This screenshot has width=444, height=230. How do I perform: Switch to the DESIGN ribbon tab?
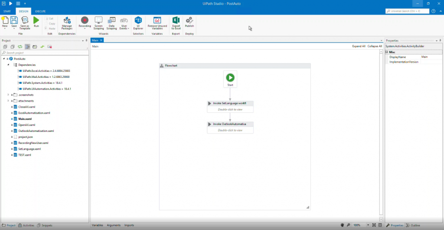[x=23, y=11]
